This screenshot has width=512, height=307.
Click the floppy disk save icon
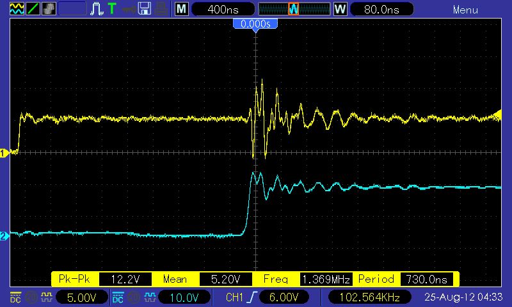tap(145, 9)
